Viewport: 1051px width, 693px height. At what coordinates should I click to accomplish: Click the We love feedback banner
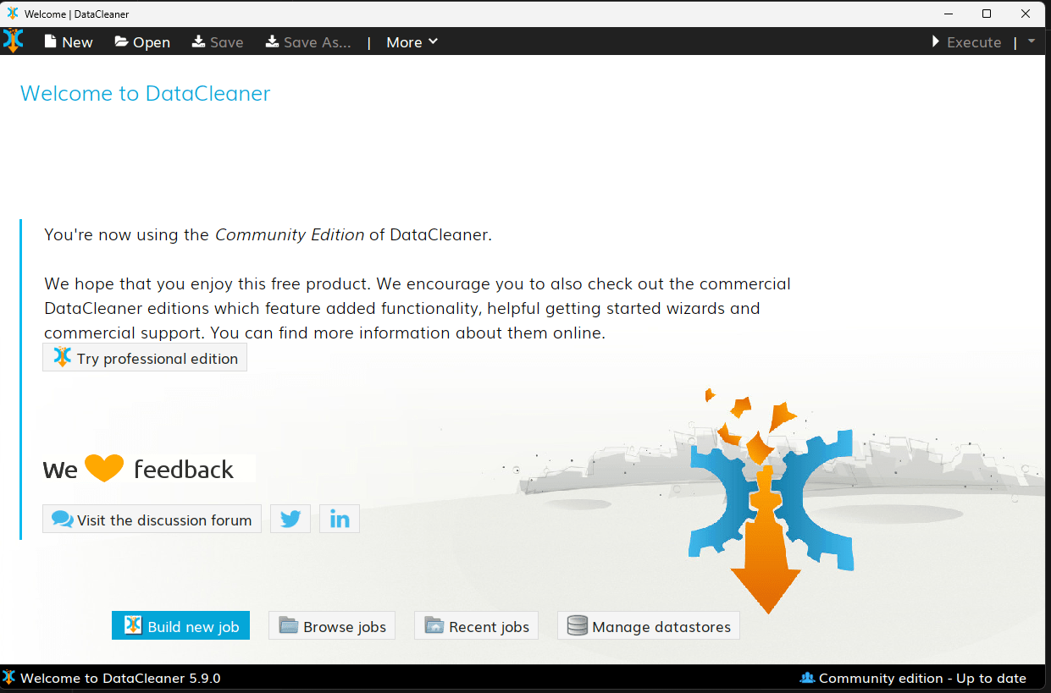coord(148,469)
